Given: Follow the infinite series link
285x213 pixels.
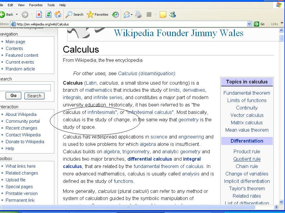Looking at the screenshot, I should coord(108,97).
